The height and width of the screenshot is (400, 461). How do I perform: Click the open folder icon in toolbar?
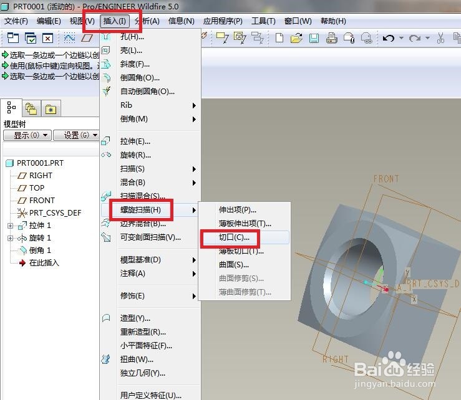pyautogui.click(x=296, y=38)
